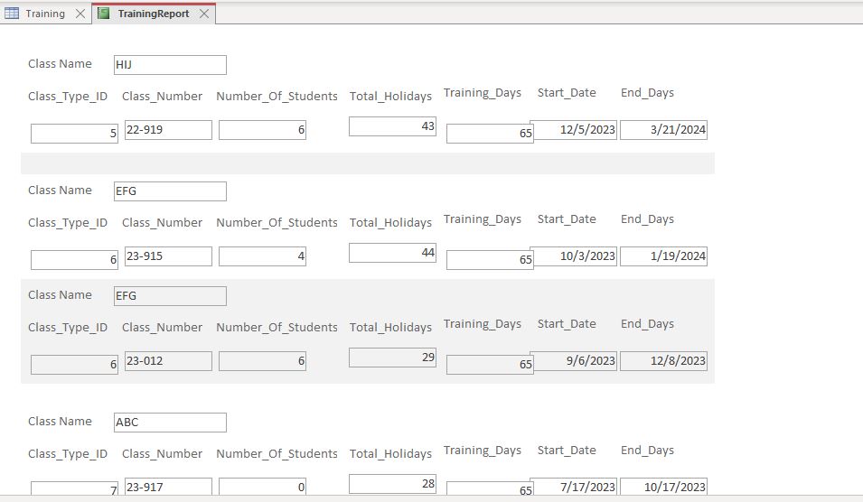Select Class_Number field 23-917
The height and width of the screenshot is (502, 863).
point(168,487)
